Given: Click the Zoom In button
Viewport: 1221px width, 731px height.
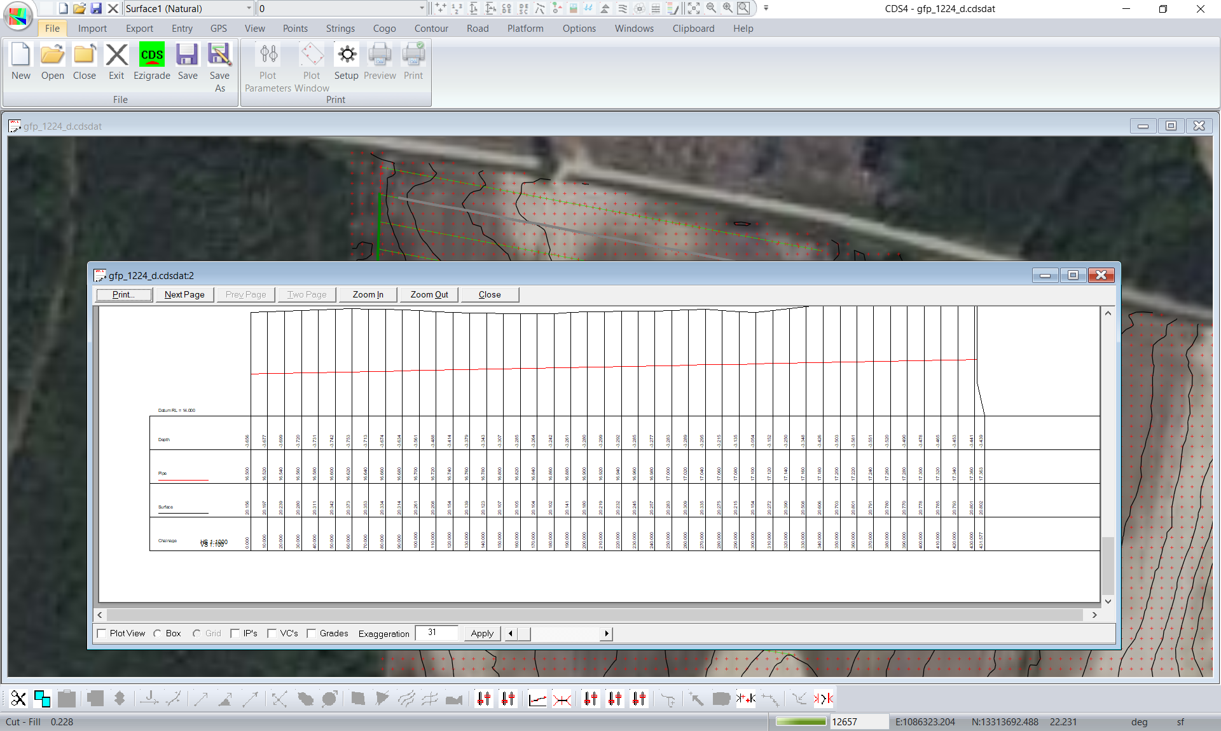Looking at the screenshot, I should coord(368,294).
